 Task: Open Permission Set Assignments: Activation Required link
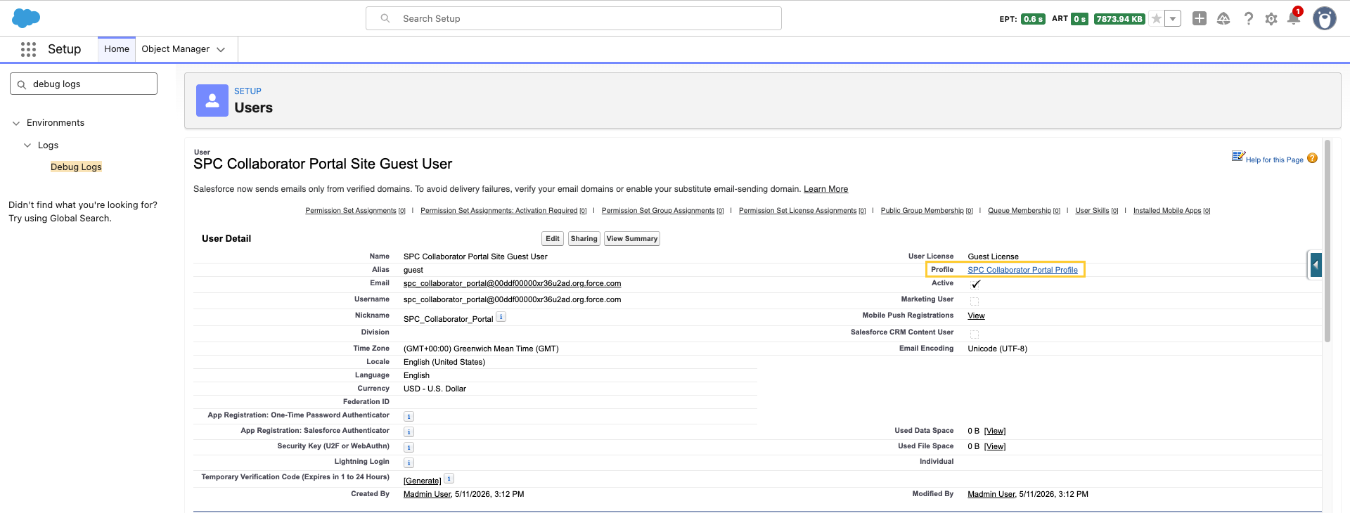click(499, 211)
